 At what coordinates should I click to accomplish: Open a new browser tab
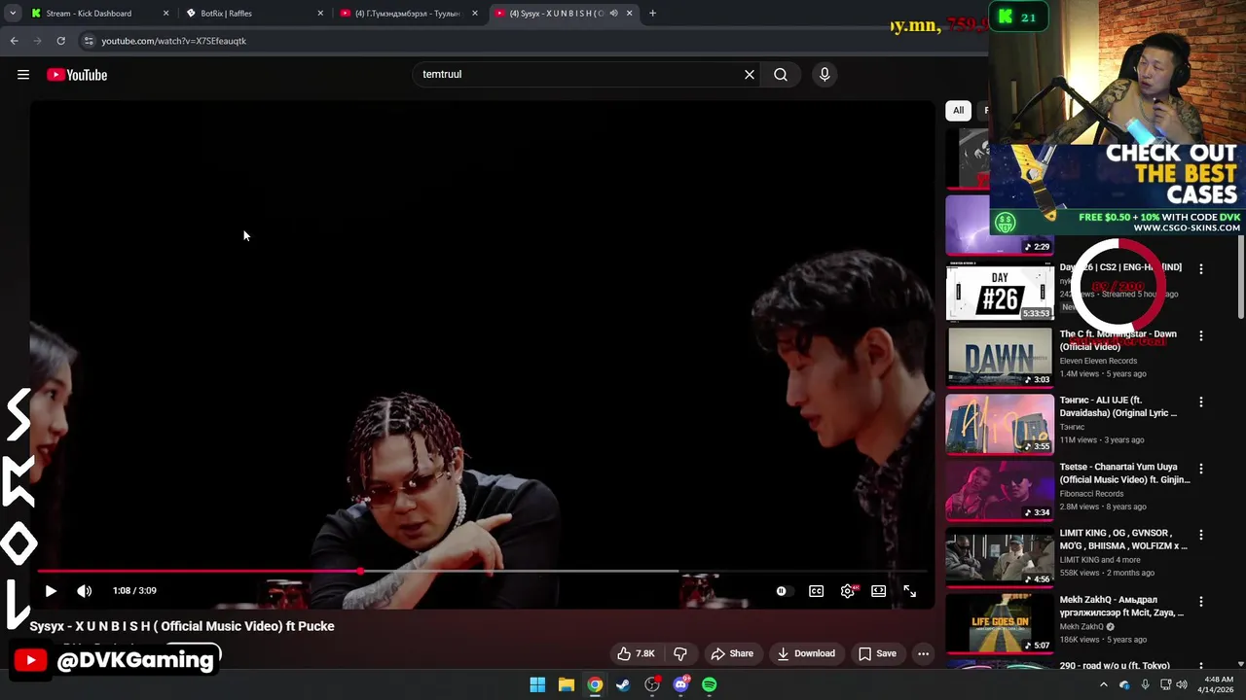click(x=652, y=14)
